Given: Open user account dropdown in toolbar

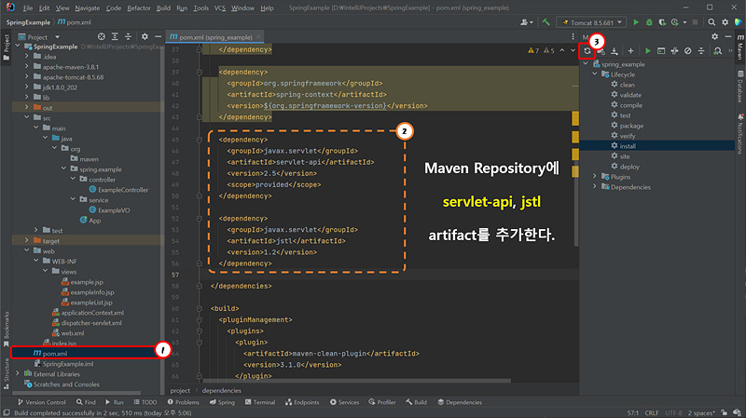Looking at the screenshot, I should (526, 22).
